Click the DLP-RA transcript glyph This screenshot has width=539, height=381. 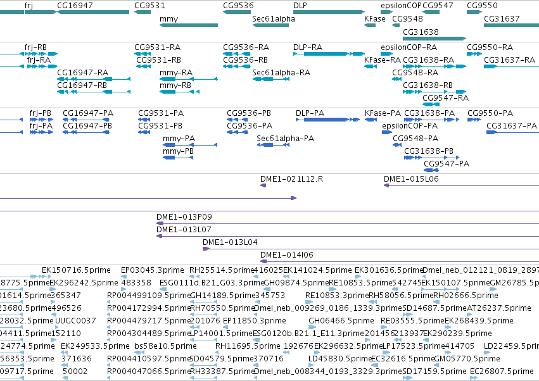click(x=329, y=54)
